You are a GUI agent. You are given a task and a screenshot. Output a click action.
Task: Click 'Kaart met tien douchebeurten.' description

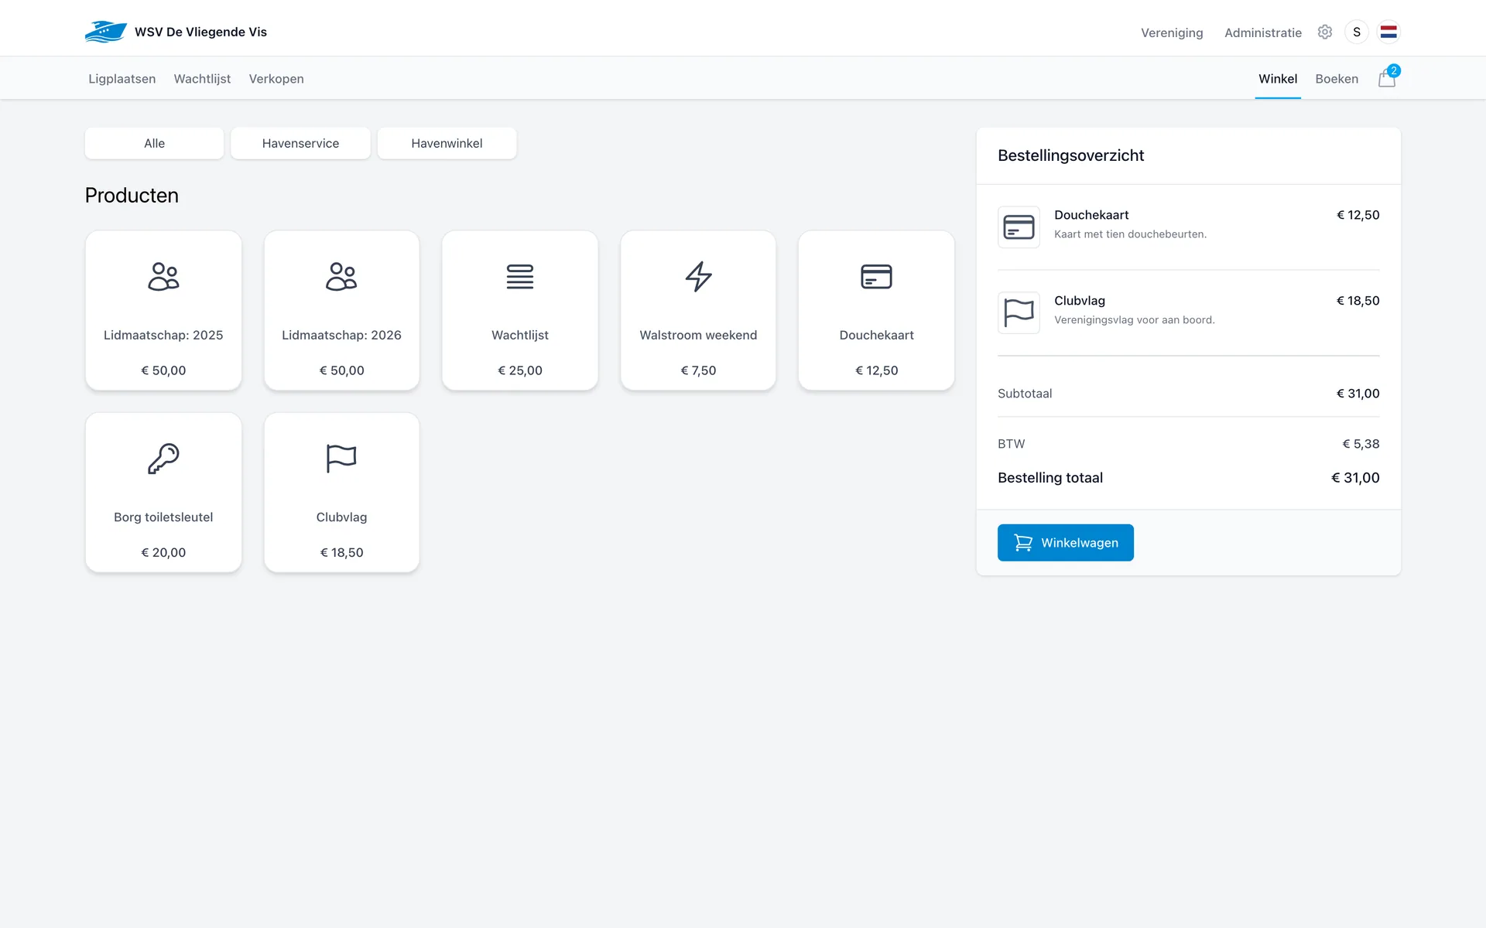(1130, 234)
